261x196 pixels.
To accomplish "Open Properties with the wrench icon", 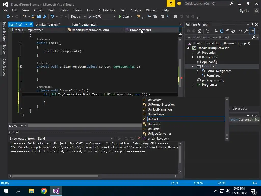I will pyautogui.click(x=246, y=31).
